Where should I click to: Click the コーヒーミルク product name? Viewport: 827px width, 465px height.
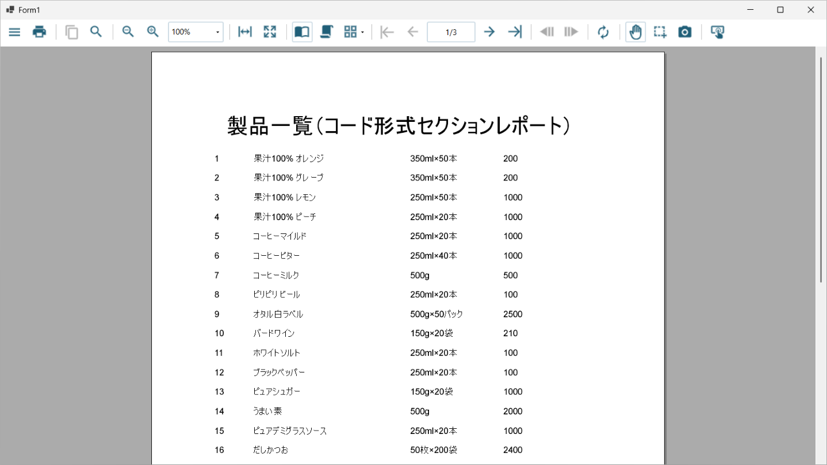pyautogui.click(x=276, y=275)
